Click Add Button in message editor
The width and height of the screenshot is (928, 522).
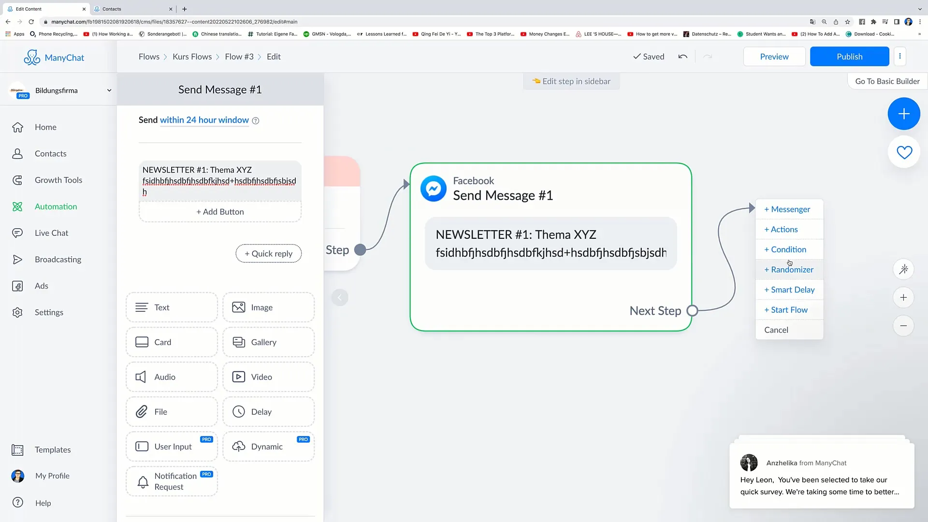pyautogui.click(x=220, y=212)
